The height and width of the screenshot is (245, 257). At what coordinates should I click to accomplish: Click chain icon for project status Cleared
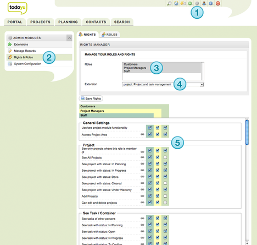point(142,183)
